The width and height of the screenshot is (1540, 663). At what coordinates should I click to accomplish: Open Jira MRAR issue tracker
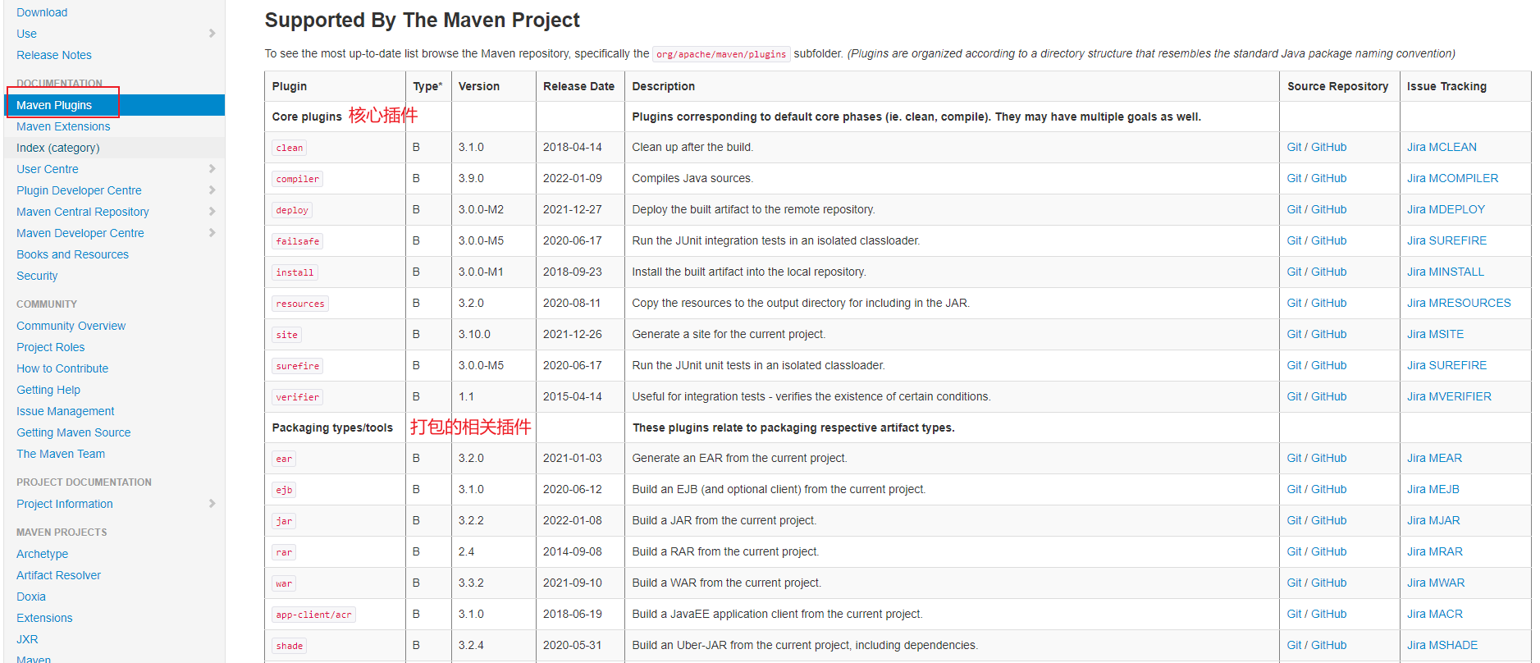point(1435,551)
